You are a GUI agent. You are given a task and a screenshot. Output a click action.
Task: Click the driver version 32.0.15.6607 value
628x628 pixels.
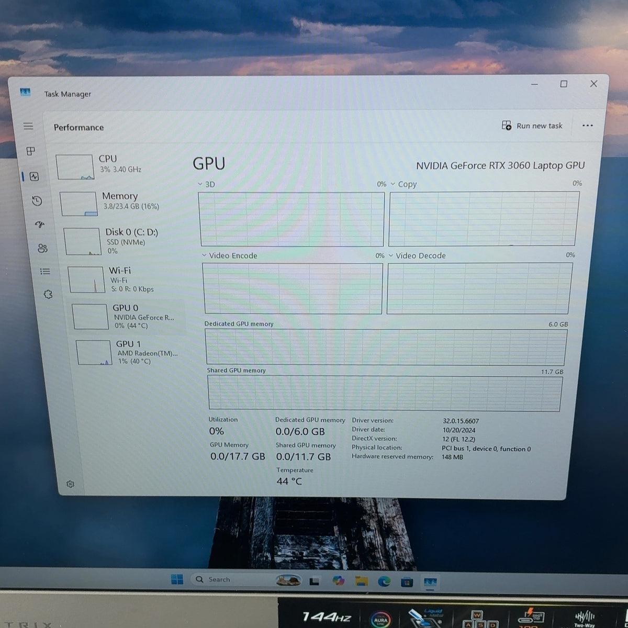tap(461, 421)
